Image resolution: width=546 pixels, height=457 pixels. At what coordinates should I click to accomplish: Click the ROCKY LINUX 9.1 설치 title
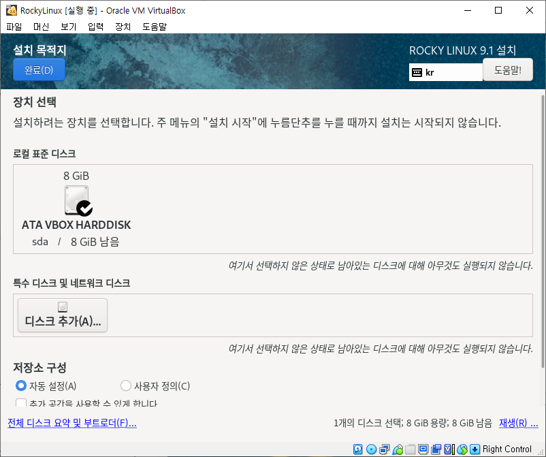pyautogui.click(x=462, y=50)
